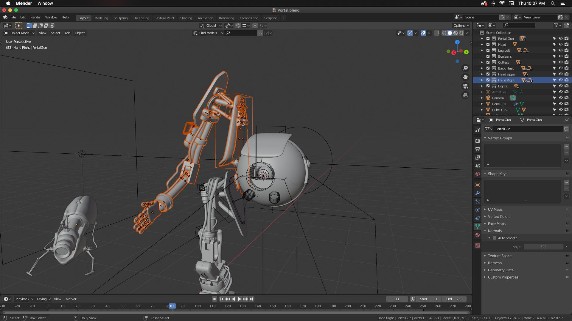This screenshot has width=572, height=321.
Task: Open the Tool properties tab
Action: click(x=478, y=130)
